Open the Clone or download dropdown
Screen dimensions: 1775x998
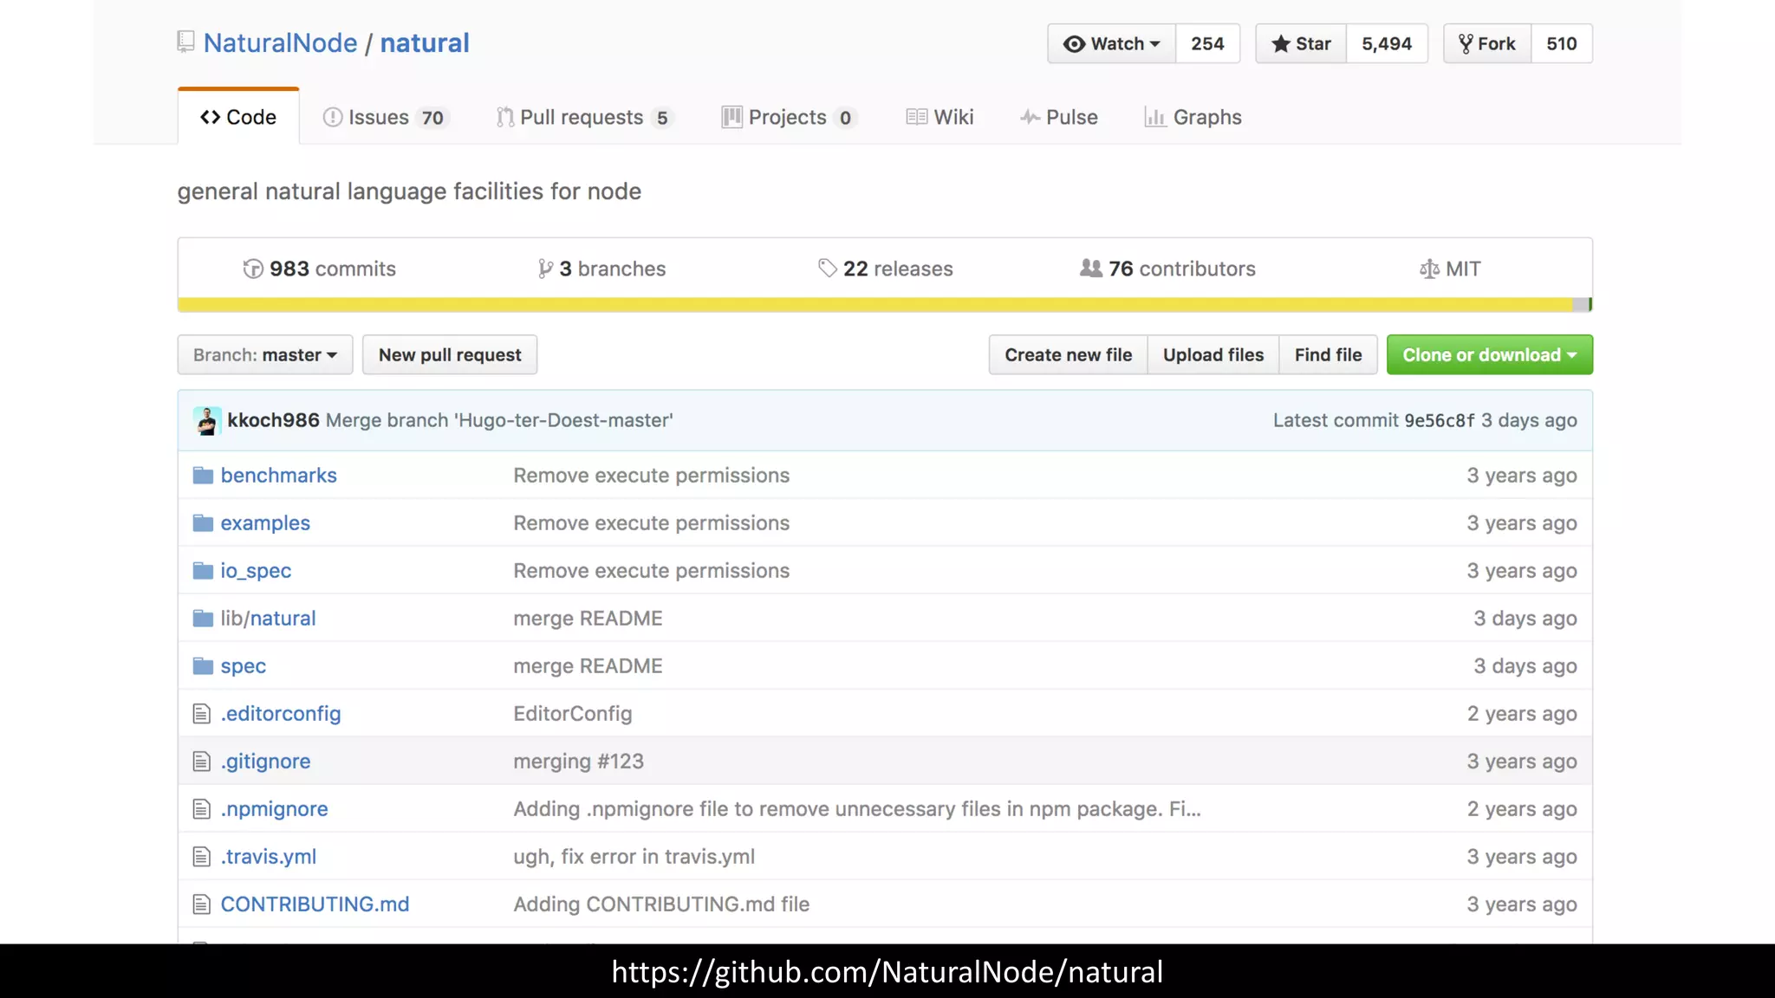tap(1490, 354)
